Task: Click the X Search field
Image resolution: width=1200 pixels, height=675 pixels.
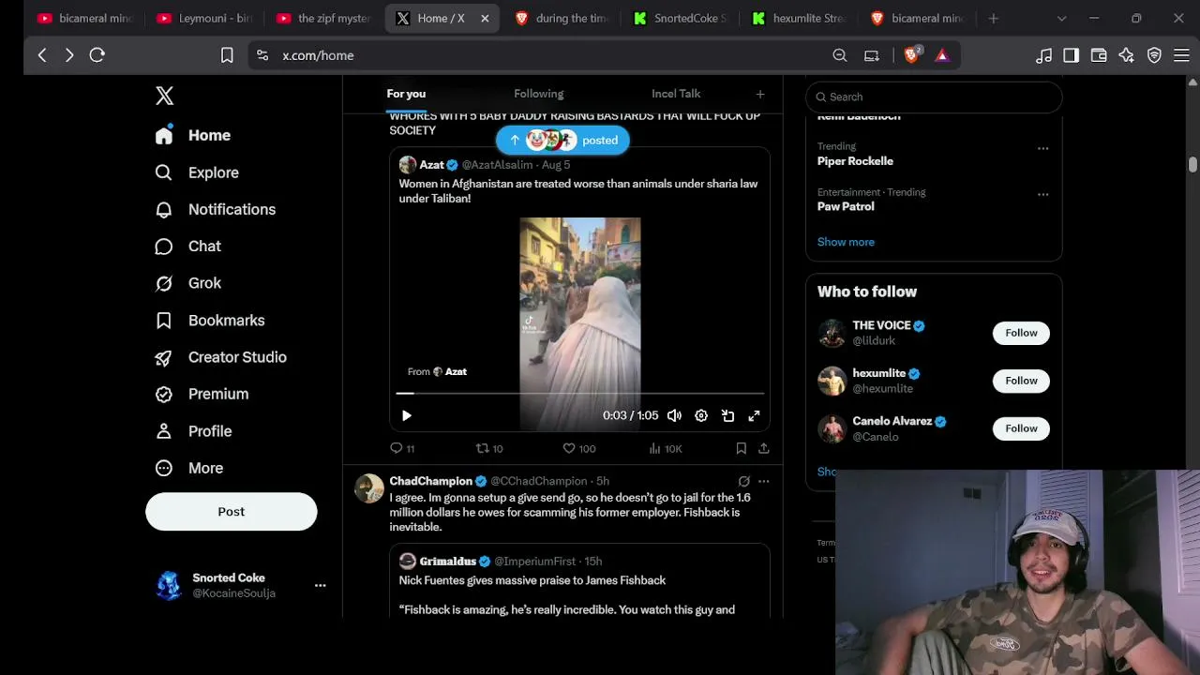Action: 934,97
